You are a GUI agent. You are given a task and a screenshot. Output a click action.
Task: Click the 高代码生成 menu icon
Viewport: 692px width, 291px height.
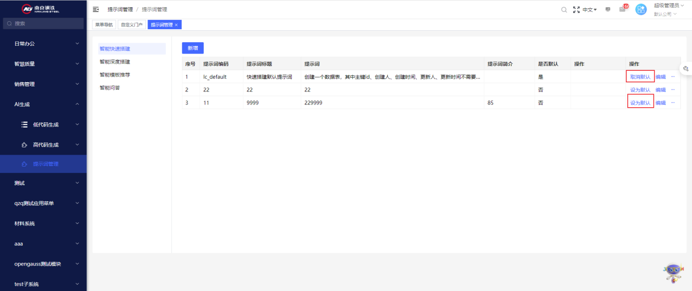point(24,145)
